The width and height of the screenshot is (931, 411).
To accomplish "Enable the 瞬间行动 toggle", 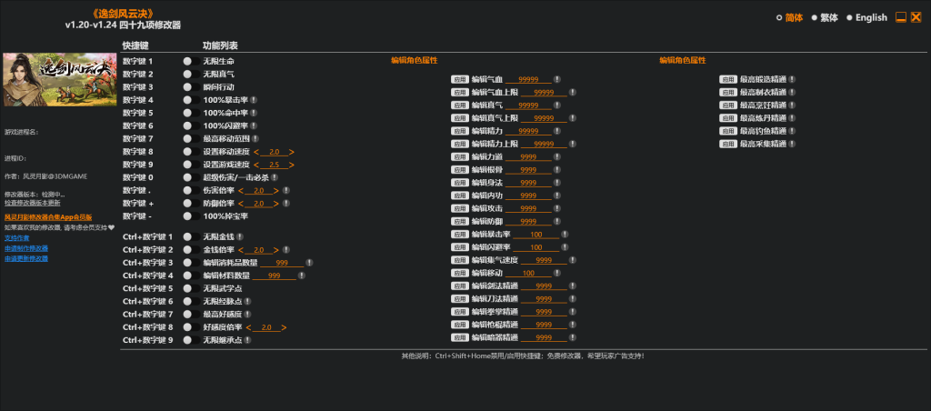I will (x=191, y=87).
